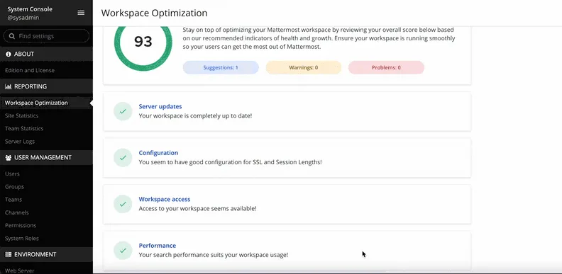562x274 pixels.
Task: Click the ABOUT section header
Action: (x=46, y=54)
